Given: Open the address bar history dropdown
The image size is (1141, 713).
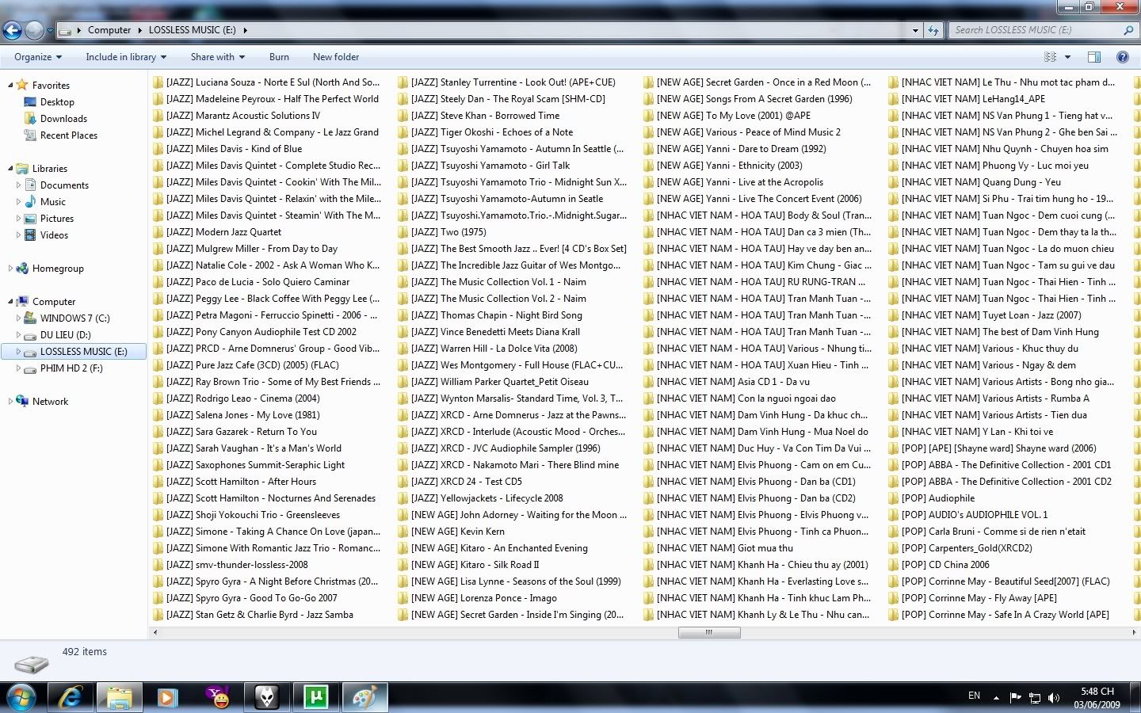Looking at the screenshot, I should point(915,30).
